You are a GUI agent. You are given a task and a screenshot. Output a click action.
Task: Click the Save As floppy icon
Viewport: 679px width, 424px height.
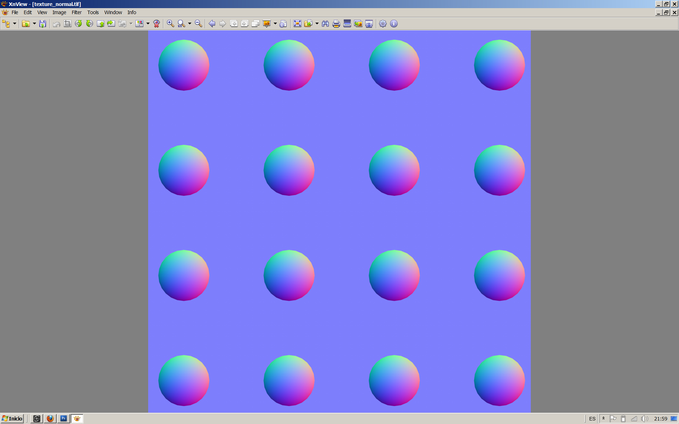click(x=42, y=24)
